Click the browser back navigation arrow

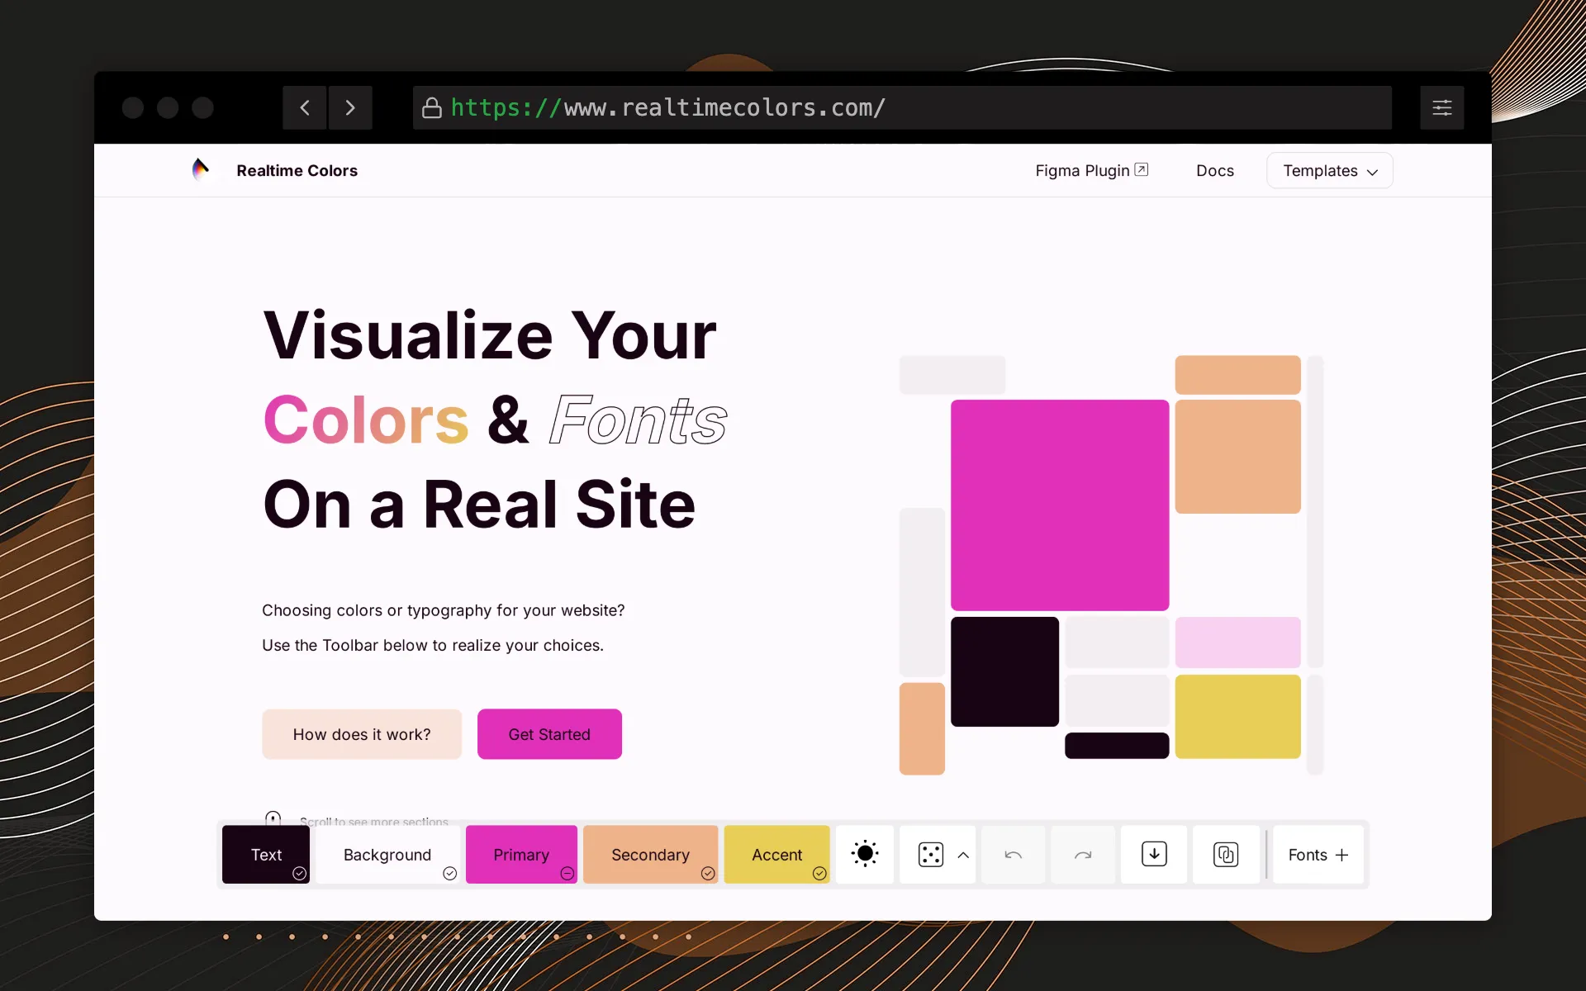[304, 107]
